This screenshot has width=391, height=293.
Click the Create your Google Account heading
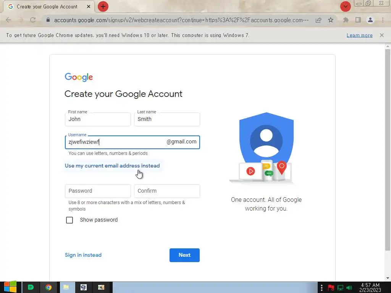pos(123,94)
